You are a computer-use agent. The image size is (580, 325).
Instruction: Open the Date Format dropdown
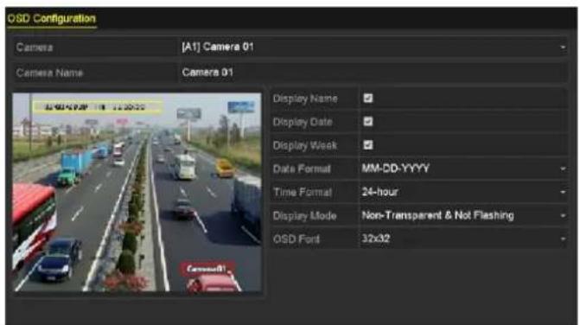[463, 169]
